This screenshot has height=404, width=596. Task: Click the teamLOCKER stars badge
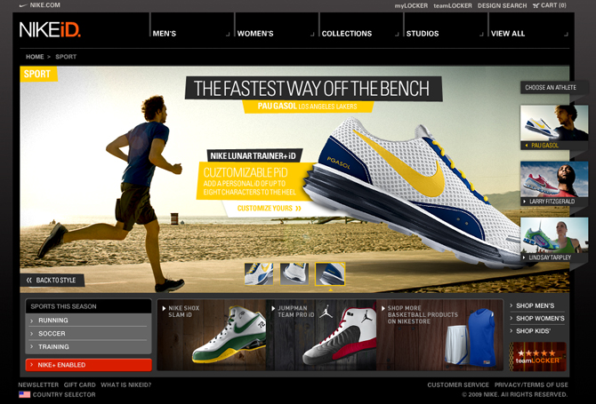point(537,357)
